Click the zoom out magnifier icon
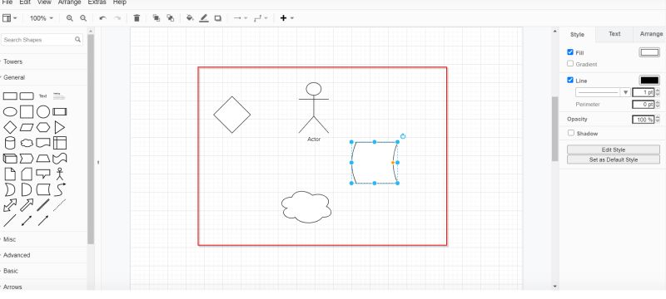This screenshot has width=666, height=299. [x=83, y=18]
